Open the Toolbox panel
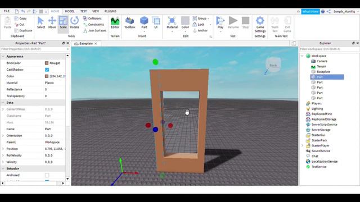This screenshot has width=360, height=202. (x=130, y=22)
